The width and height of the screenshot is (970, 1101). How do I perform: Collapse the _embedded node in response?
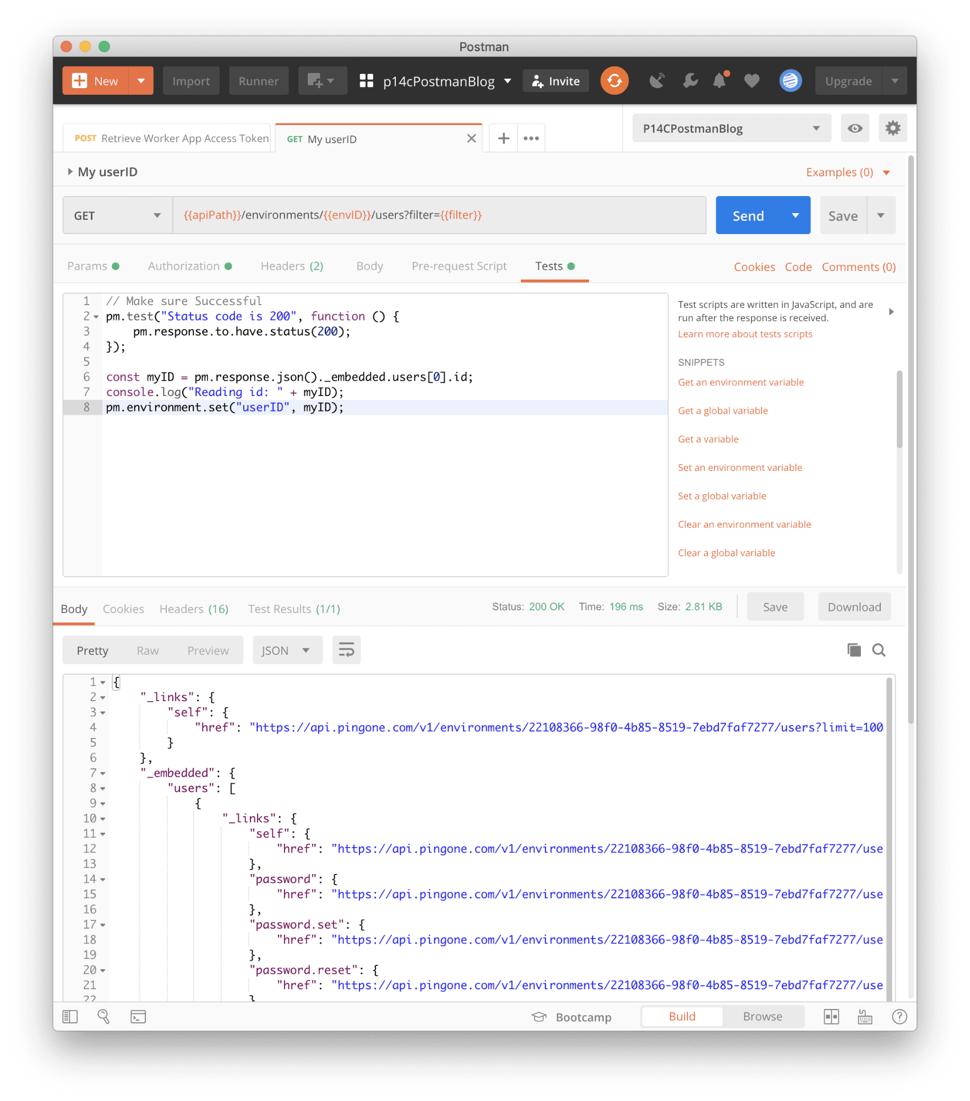pos(103,773)
